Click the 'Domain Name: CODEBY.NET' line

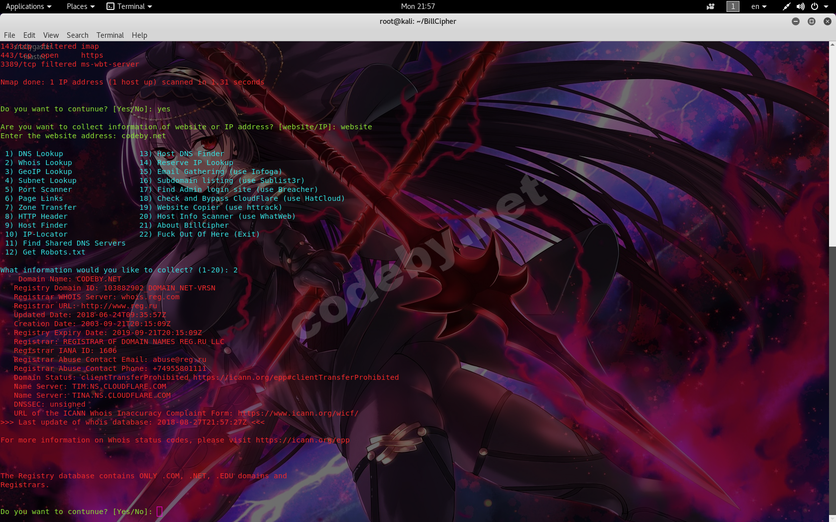click(x=70, y=279)
